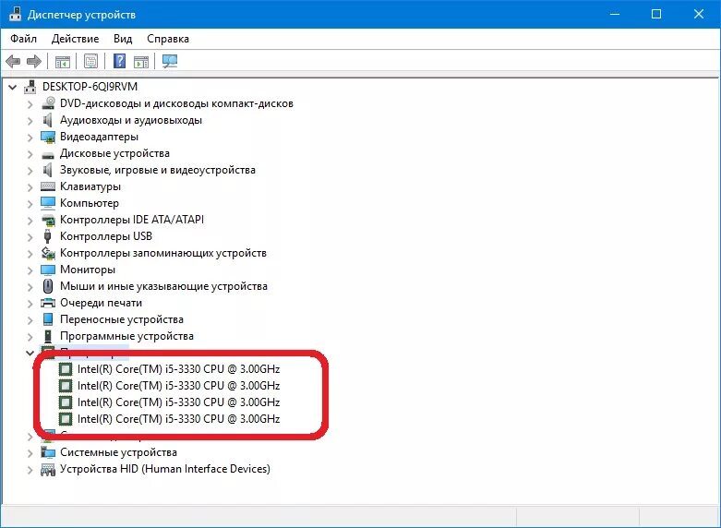Click the icon beside Программные устройства
The image size is (721, 528).
click(x=48, y=336)
